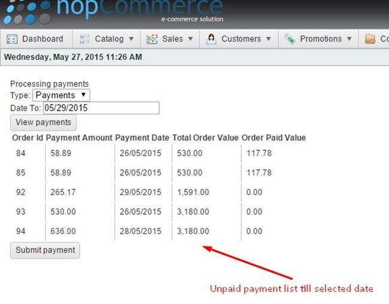Expand the Promotions menu arrow
389x304 pixels.
(x=350, y=39)
